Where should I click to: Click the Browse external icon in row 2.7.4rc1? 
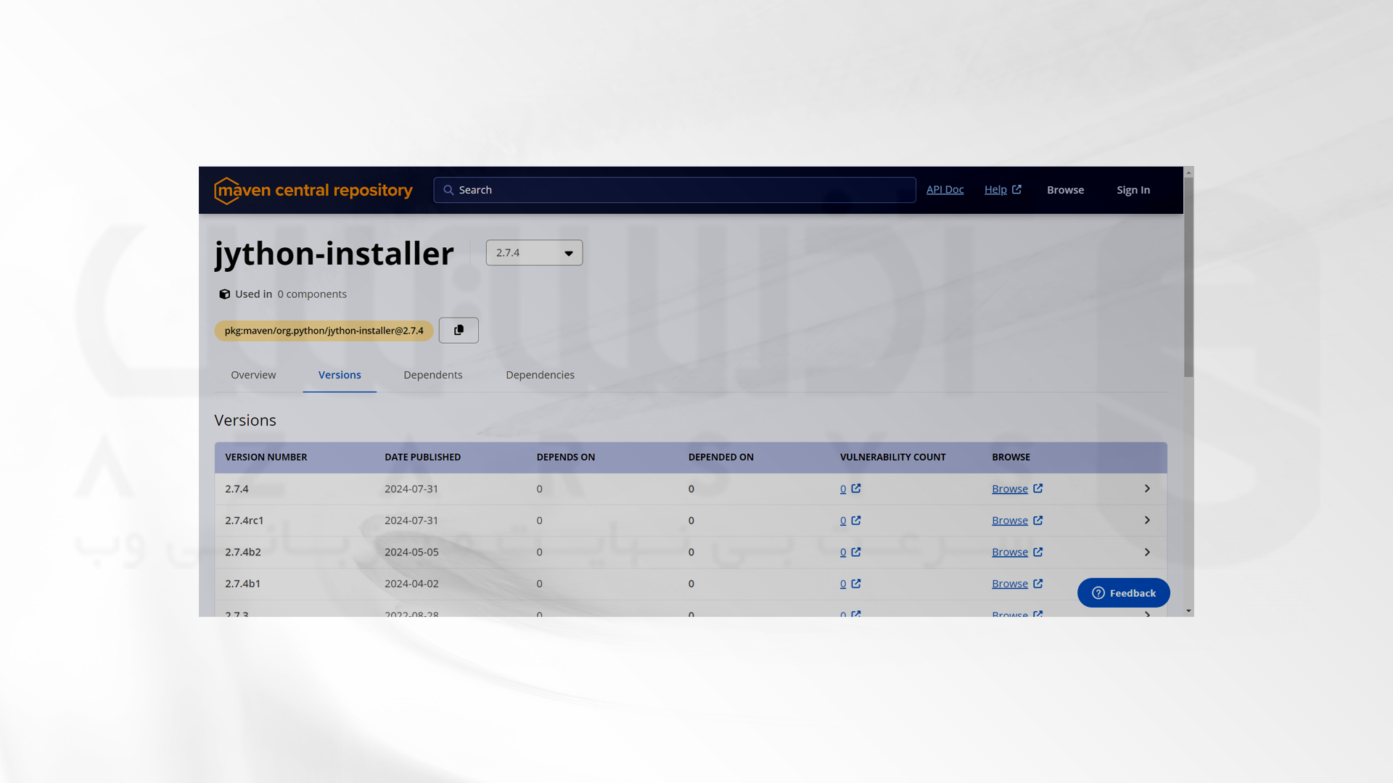(x=1038, y=521)
